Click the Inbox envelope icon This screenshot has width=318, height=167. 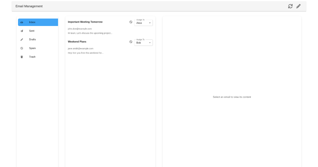(x=22, y=22)
